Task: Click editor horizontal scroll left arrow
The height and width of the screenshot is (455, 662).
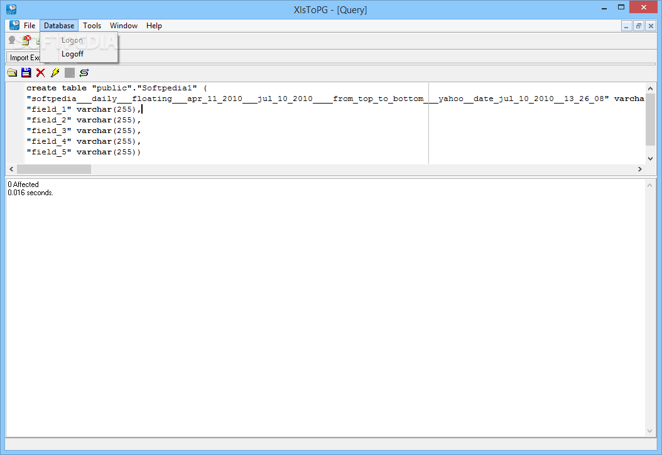Action: [11, 169]
